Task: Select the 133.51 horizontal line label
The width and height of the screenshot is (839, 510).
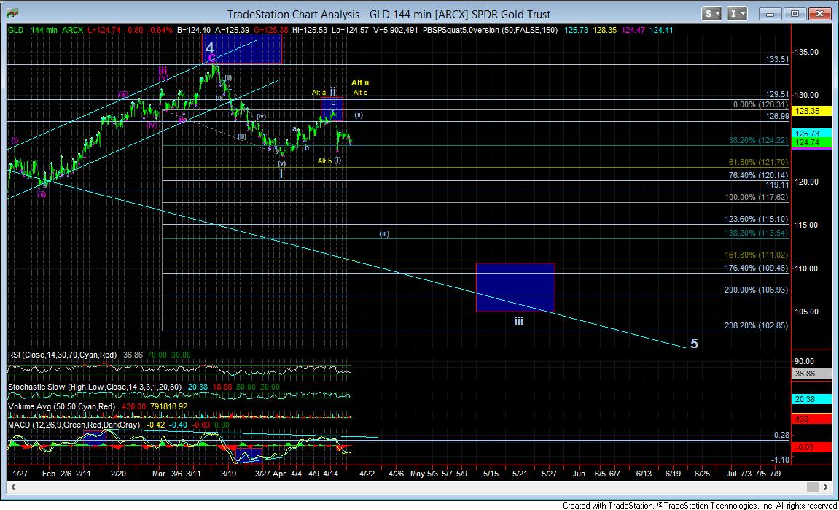Action: point(777,60)
